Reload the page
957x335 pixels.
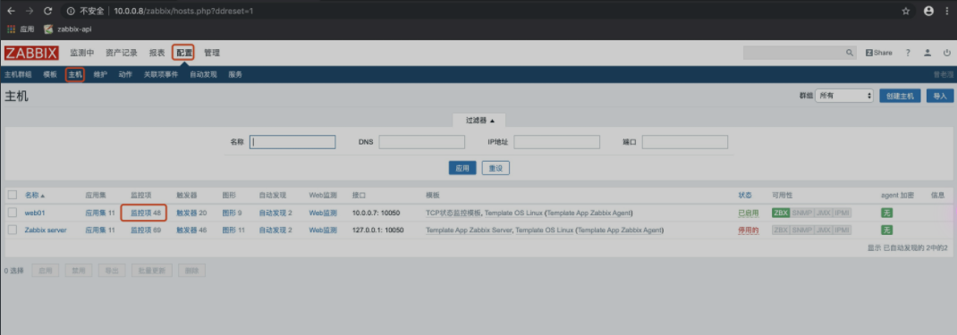48,11
